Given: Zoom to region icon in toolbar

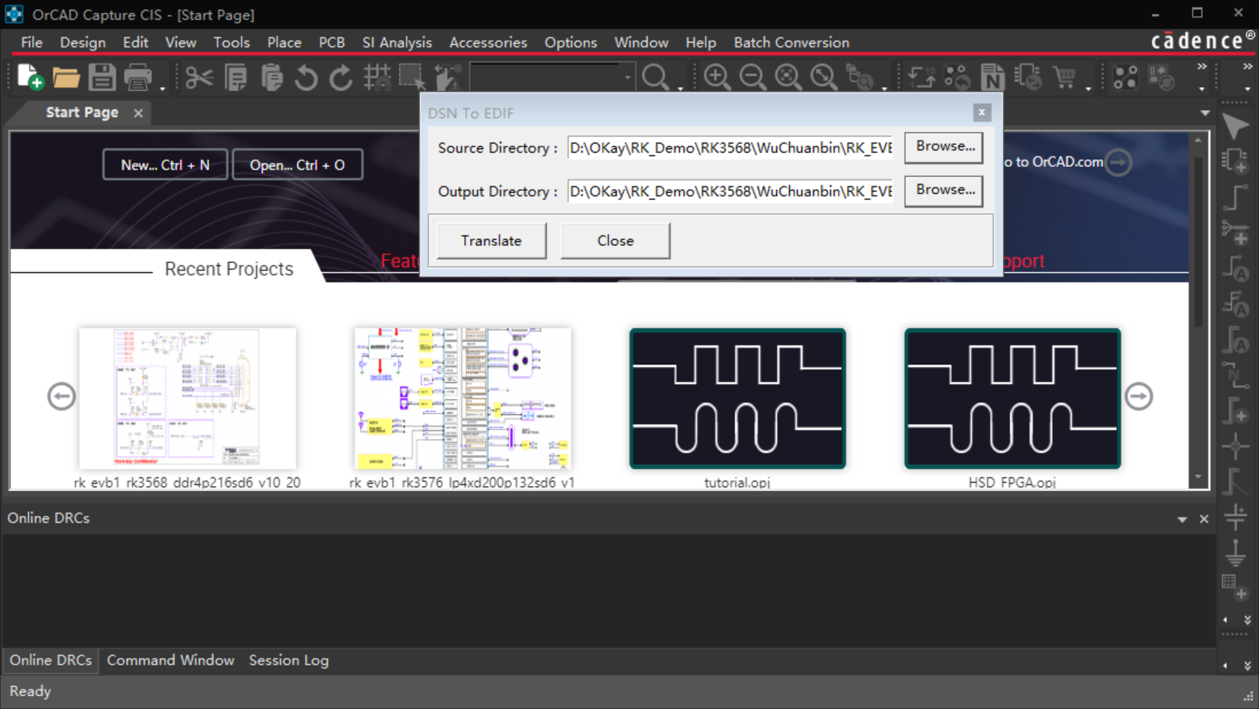Looking at the screenshot, I should pos(788,77).
